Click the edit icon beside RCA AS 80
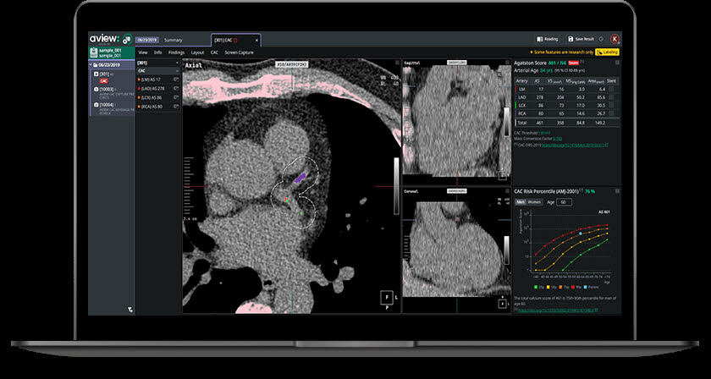Screen dimensions: 711x379 (175, 107)
